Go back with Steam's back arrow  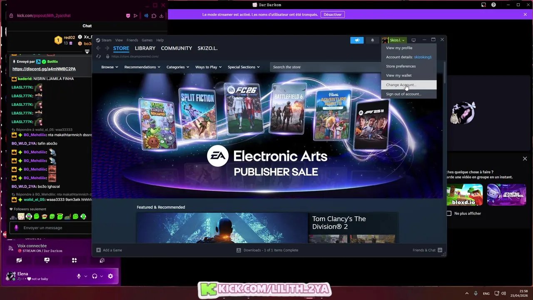coord(98,48)
